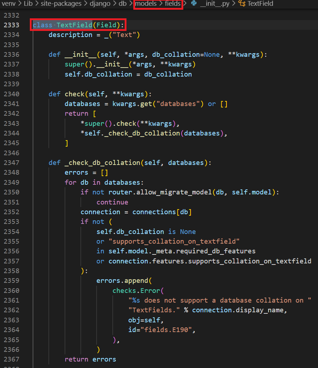The width and height of the screenshot is (318, 368).
Task: Open the TextField symbol breadcrumb
Action: click(x=260, y=4)
